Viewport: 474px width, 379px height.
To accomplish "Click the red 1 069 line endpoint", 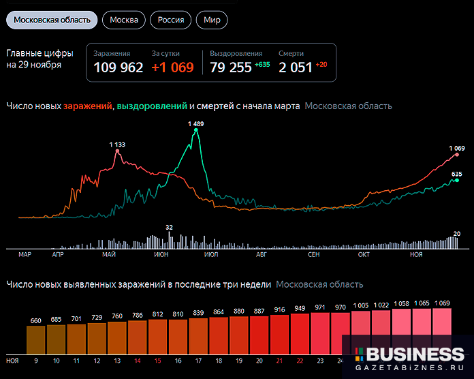I will pyautogui.click(x=457, y=154).
